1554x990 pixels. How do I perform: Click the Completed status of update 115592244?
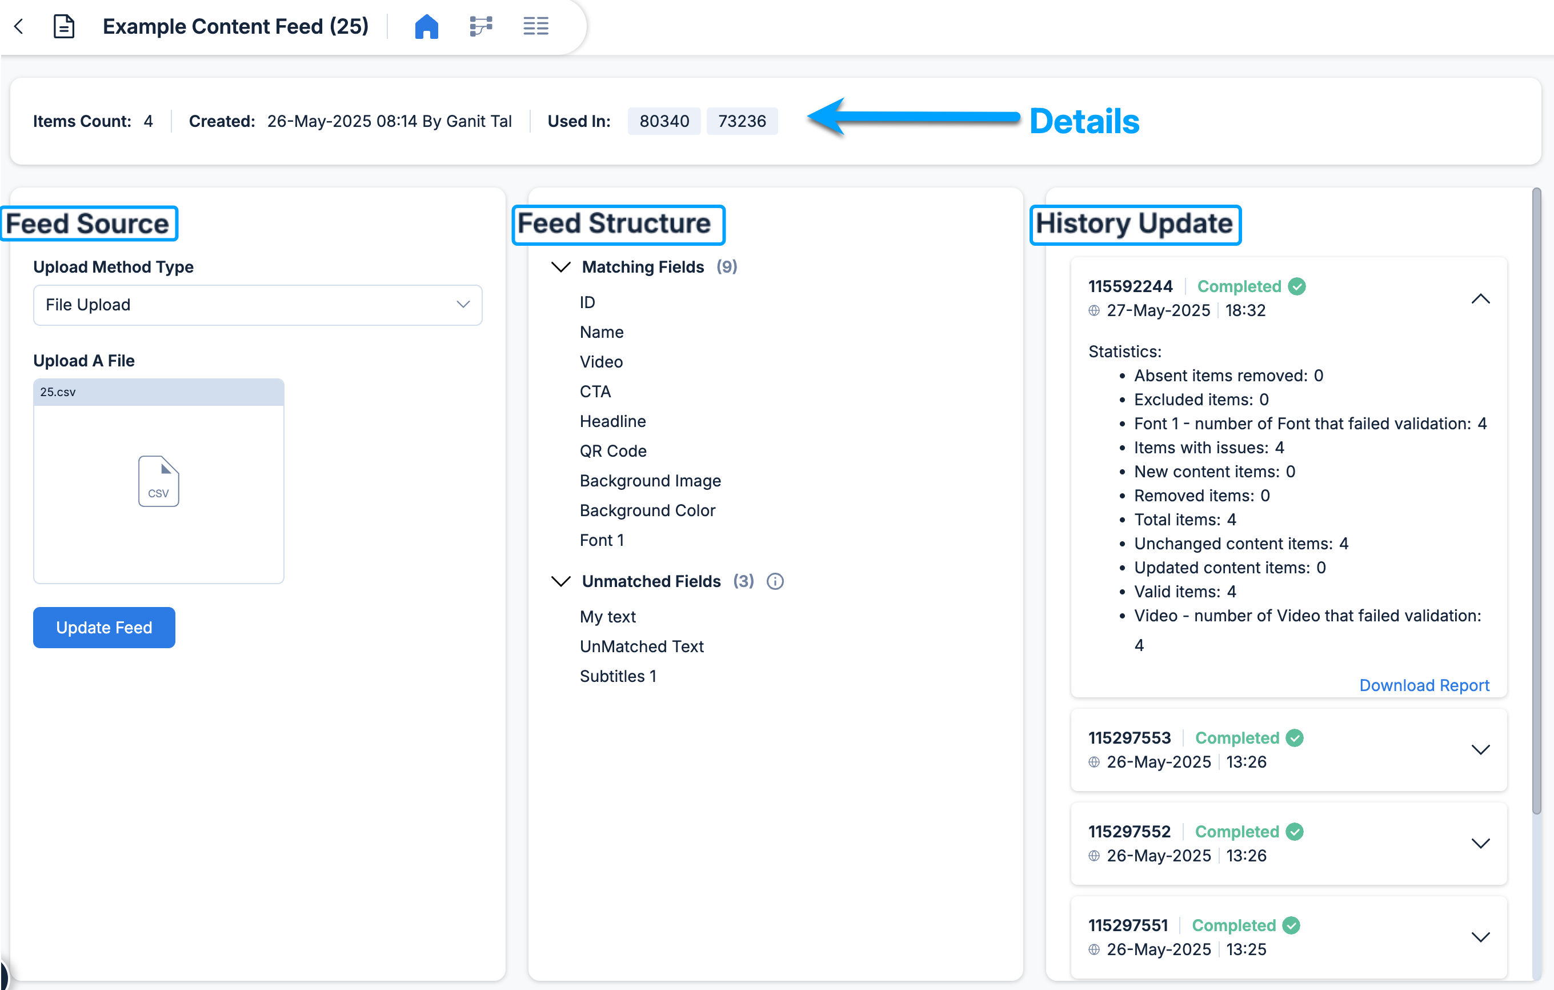pyautogui.click(x=1239, y=286)
